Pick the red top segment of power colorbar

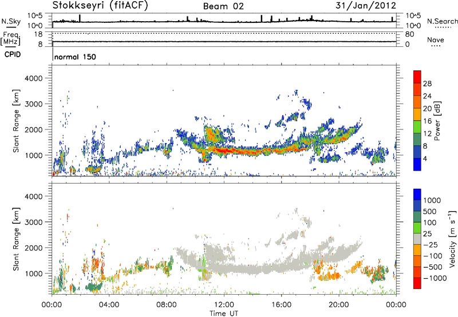(x=417, y=77)
